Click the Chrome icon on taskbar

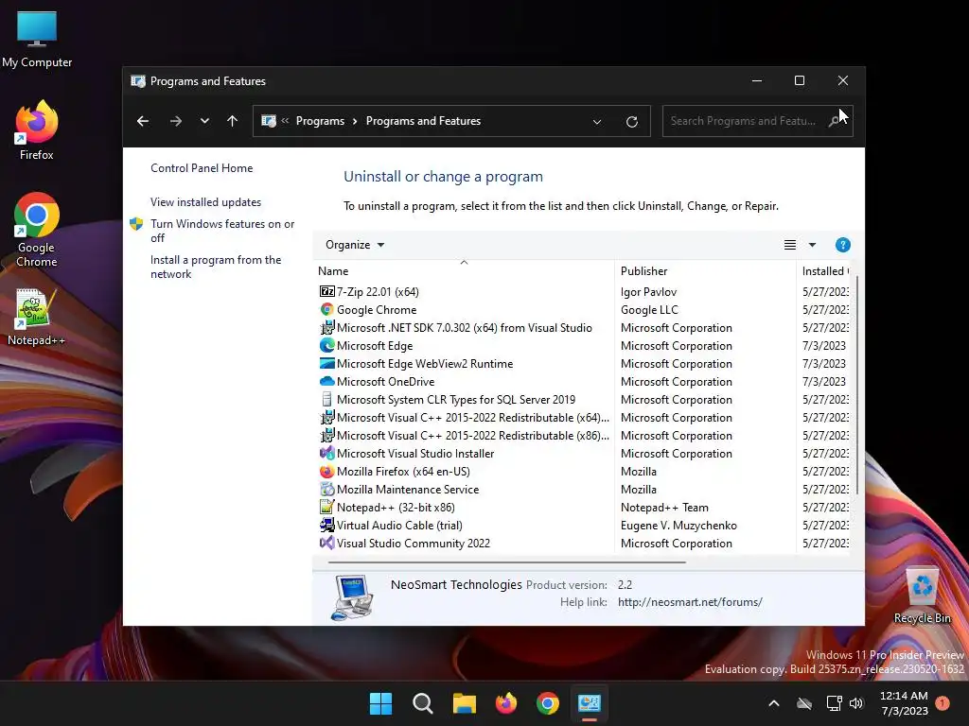pyautogui.click(x=548, y=703)
